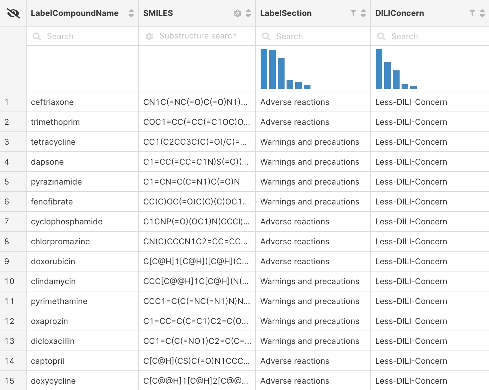Select shortest bar in DILIConcern histogram
The width and height of the screenshot is (489, 390).
click(x=414, y=87)
